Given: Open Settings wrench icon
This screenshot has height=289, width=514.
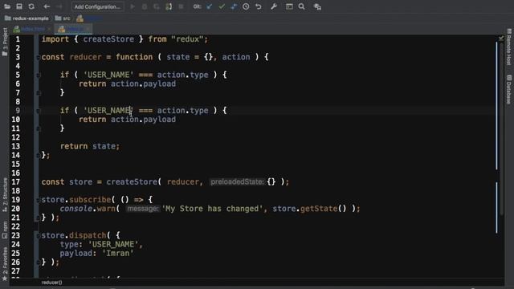Looking at the screenshot, I should (x=274, y=6).
